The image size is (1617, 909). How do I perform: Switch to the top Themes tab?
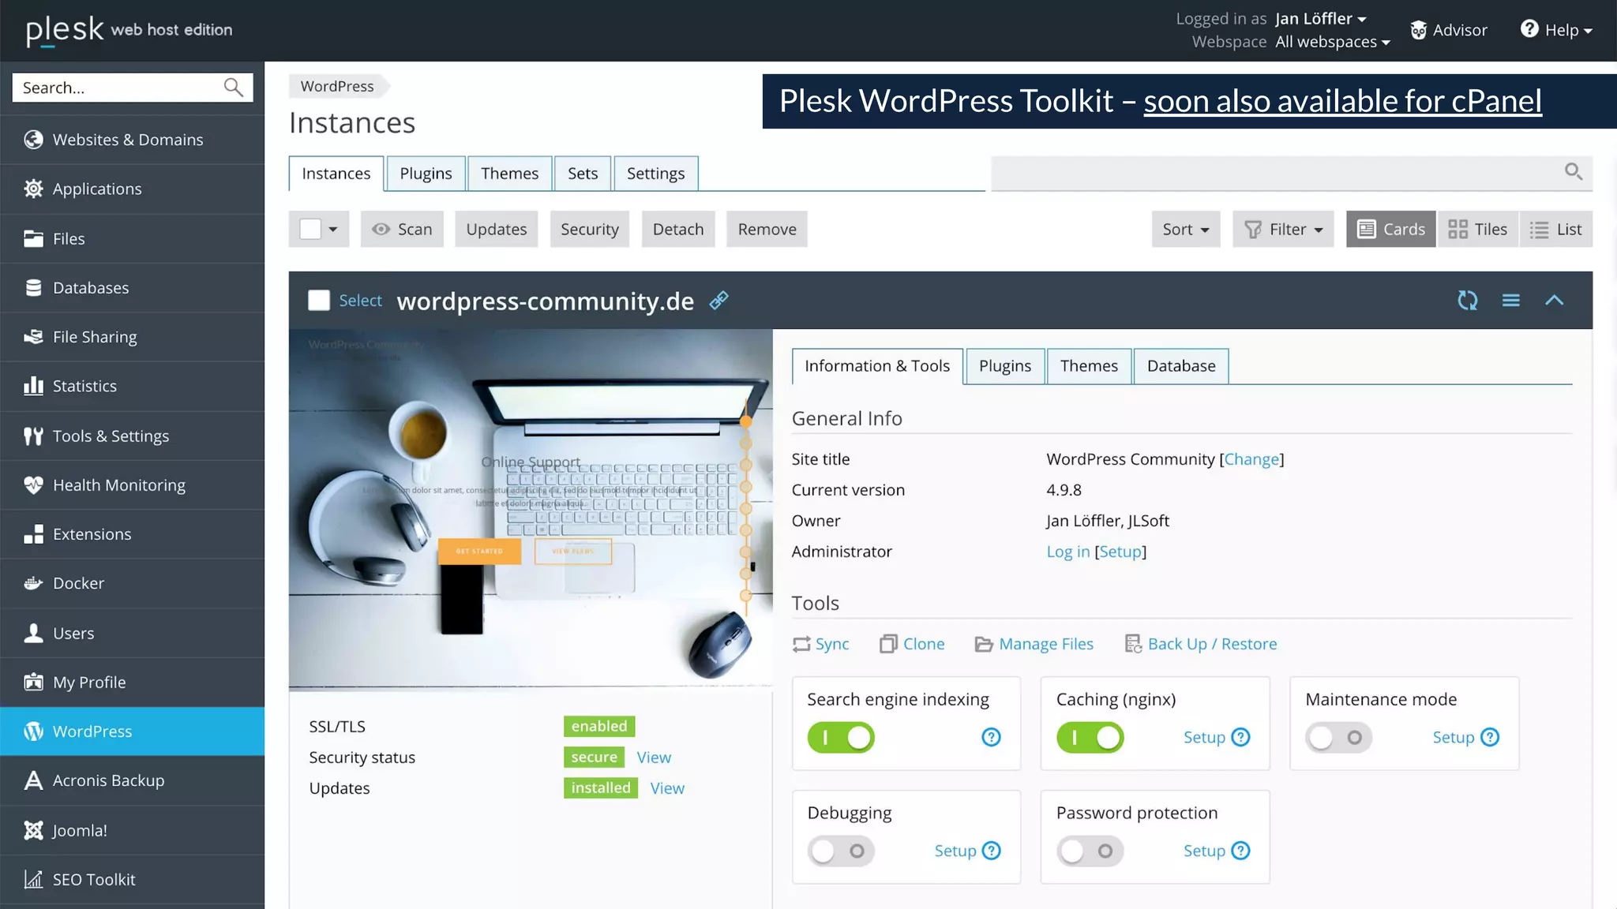(509, 173)
